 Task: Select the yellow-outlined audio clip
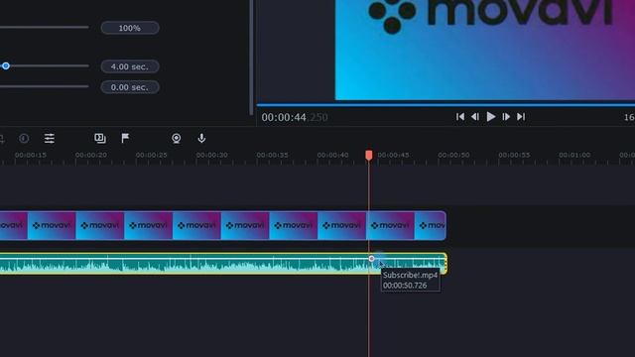tap(223, 264)
